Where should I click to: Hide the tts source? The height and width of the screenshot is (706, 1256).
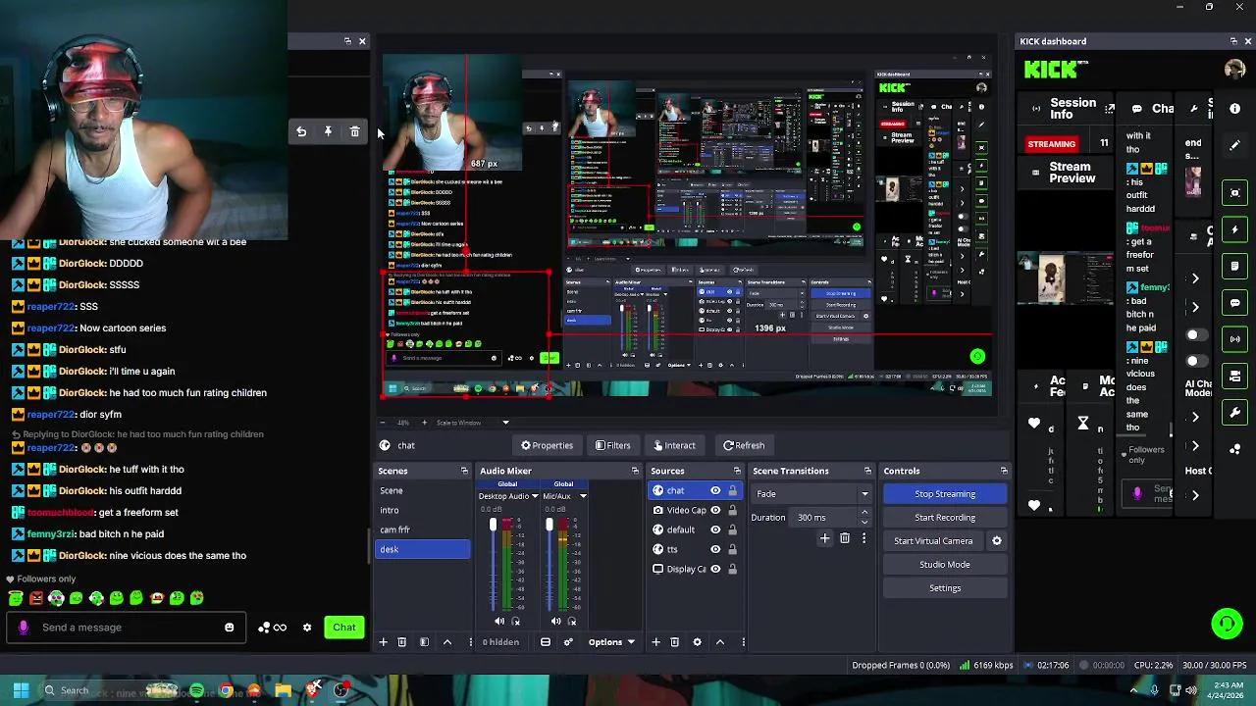(715, 549)
